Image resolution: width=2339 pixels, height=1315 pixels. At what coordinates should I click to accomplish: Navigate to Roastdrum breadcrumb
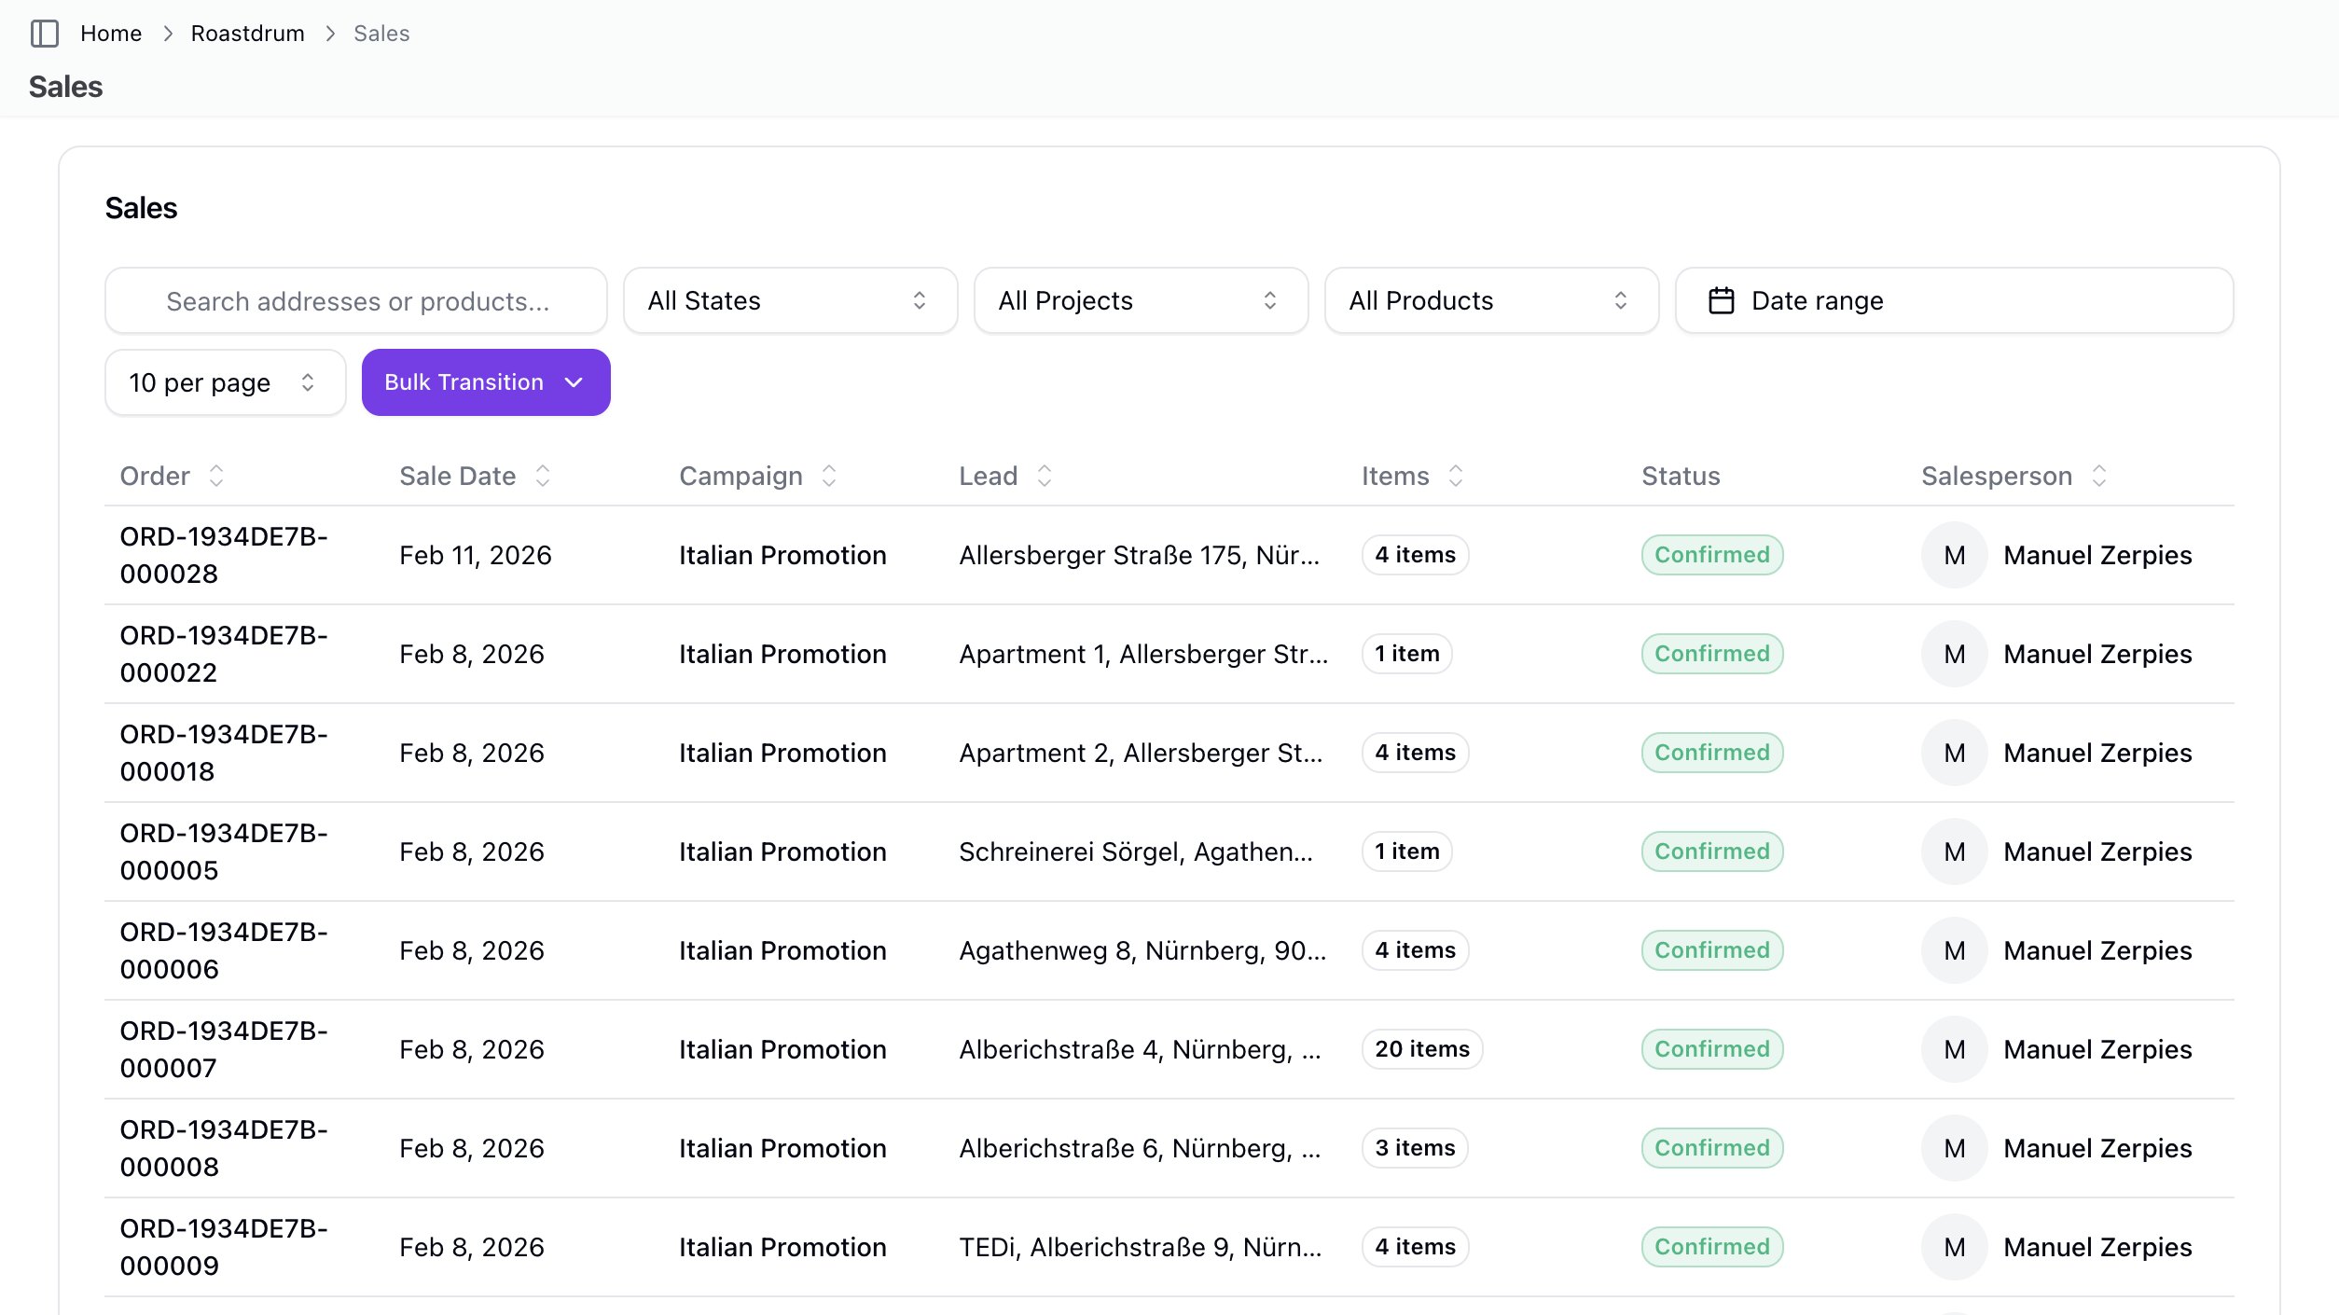247,34
